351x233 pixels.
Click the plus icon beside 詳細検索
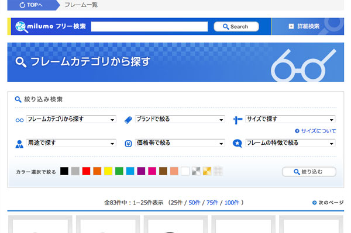291,26
